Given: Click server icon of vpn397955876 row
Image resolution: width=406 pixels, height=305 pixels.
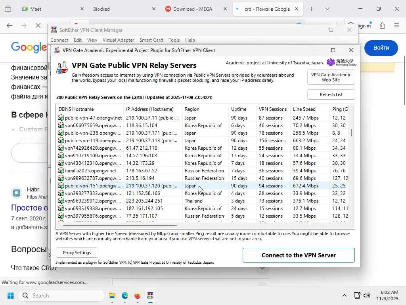Looking at the screenshot, I should [x=61, y=216].
